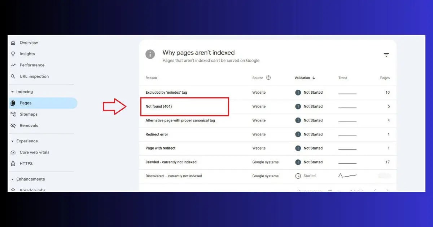Click the Pages document icon

pyautogui.click(x=13, y=103)
